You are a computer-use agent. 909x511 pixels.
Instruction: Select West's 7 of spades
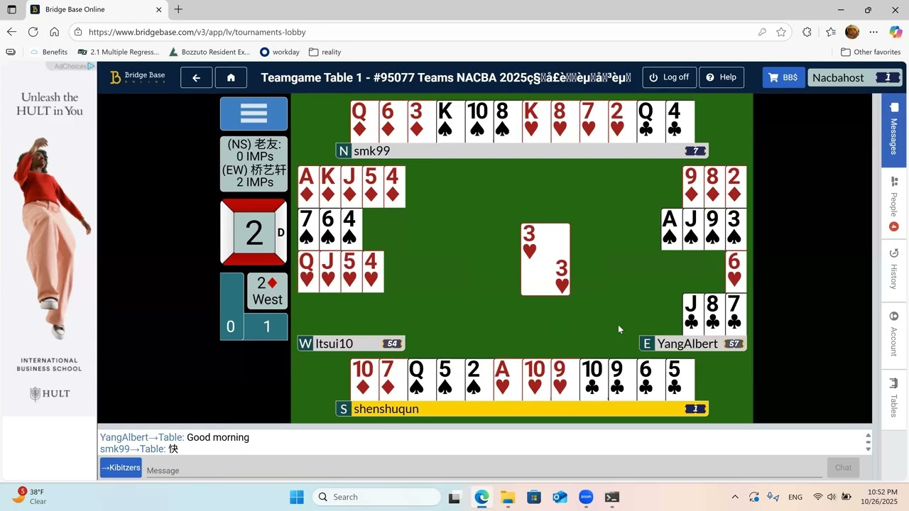pyautogui.click(x=308, y=229)
